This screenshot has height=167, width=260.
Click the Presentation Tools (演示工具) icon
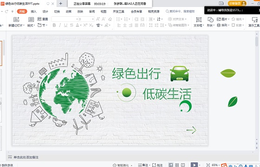[254, 19]
